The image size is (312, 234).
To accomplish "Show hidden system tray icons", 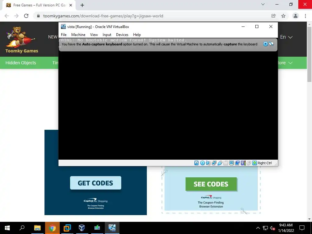I will click(258, 228).
